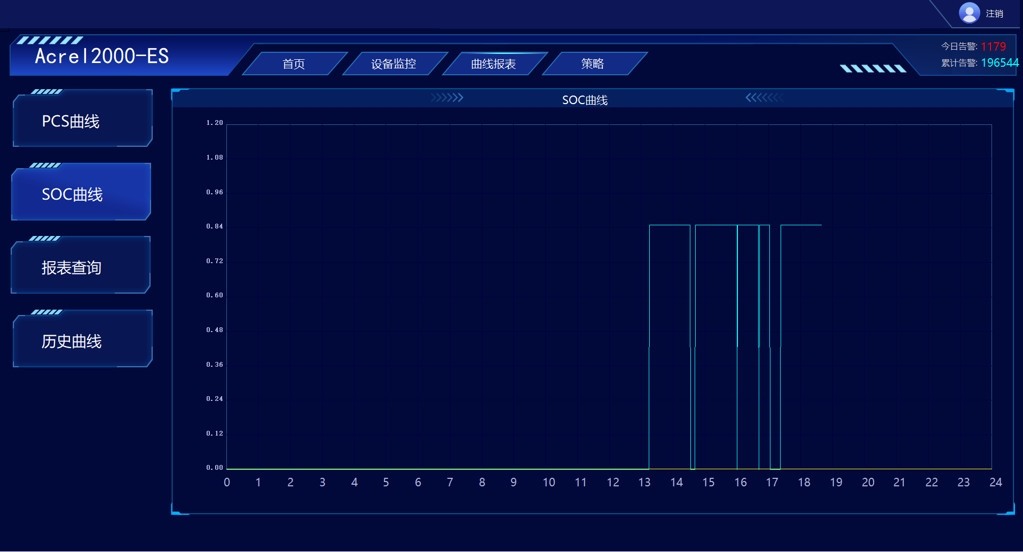Click cumulative alarm count 196544
This screenshot has height=552, width=1023.
(1000, 63)
